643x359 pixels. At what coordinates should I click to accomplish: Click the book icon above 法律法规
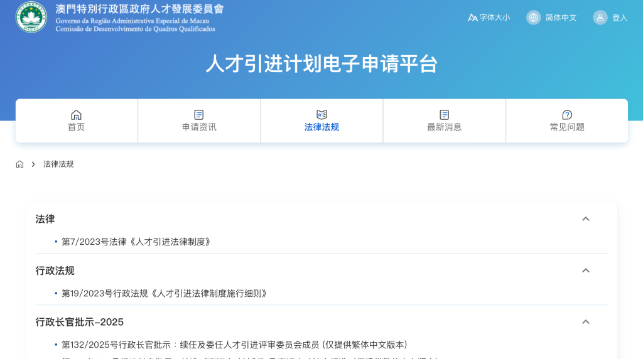321,115
